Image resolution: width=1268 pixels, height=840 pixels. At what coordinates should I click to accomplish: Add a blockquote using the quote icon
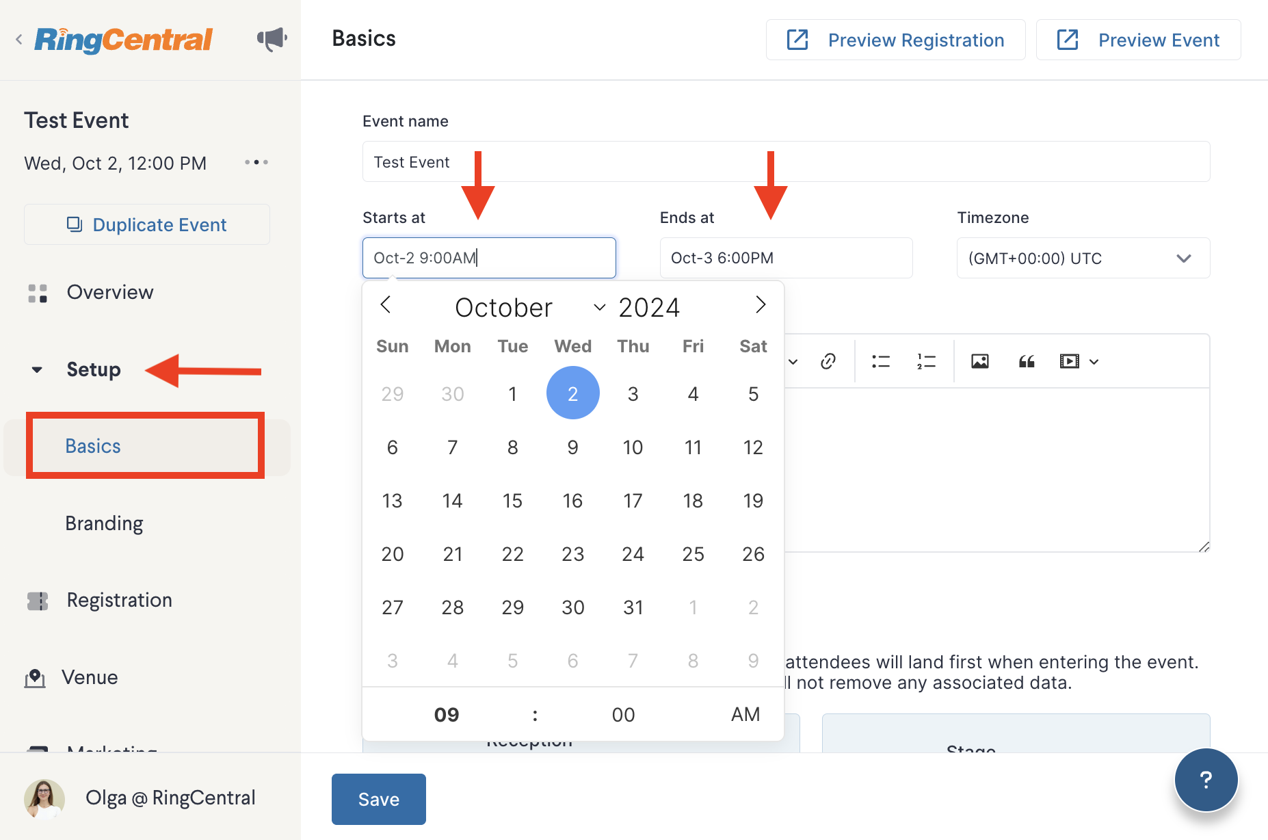pyautogui.click(x=1027, y=361)
